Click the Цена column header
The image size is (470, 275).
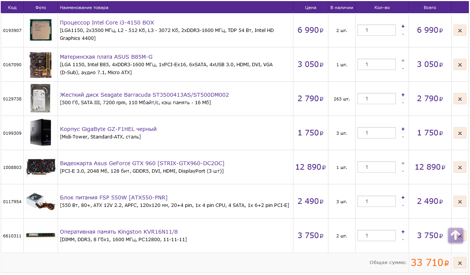click(310, 8)
